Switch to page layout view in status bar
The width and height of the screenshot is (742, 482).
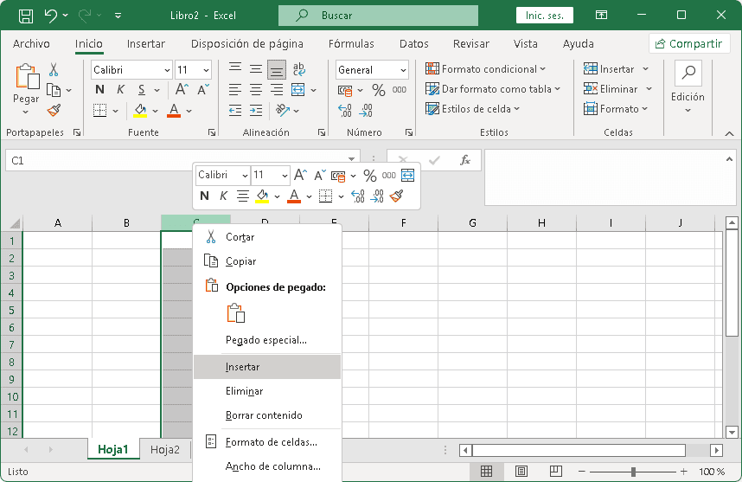(521, 471)
